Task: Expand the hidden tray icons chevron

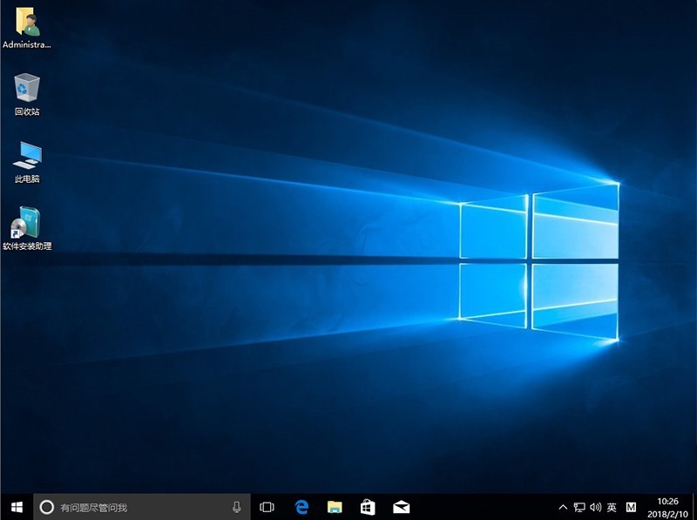Action: (564, 506)
